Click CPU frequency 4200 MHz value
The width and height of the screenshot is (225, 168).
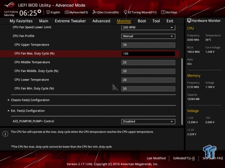coord(193,40)
